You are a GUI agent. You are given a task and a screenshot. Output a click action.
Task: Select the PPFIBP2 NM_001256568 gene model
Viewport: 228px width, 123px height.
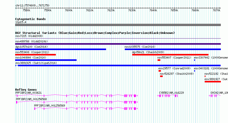click(77, 102)
